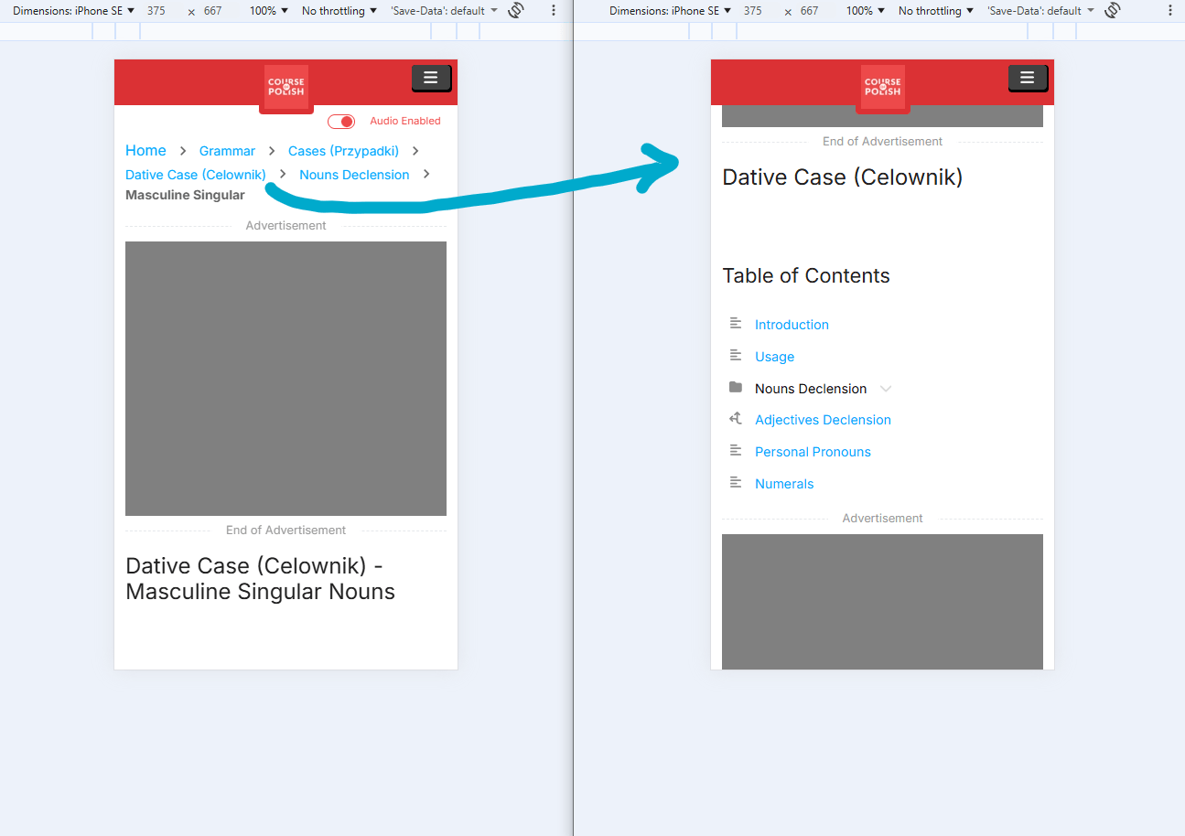The height and width of the screenshot is (836, 1185).
Task: Click the left width field showing 375
Action: tap(156, 11)
